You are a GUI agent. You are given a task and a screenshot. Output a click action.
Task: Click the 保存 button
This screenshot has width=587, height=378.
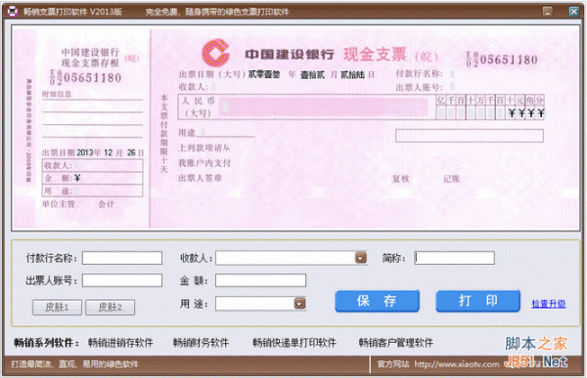(x=377, y=301)
